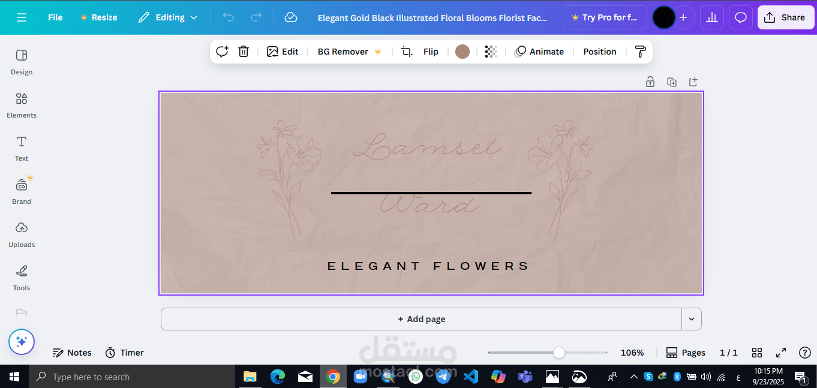The image size is (817, 388).
Task: Open the Uploads panel
Action: tap(22, 234)
